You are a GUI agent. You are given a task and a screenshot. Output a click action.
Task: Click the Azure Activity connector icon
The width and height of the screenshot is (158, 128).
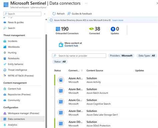click(x=61, y=80)
